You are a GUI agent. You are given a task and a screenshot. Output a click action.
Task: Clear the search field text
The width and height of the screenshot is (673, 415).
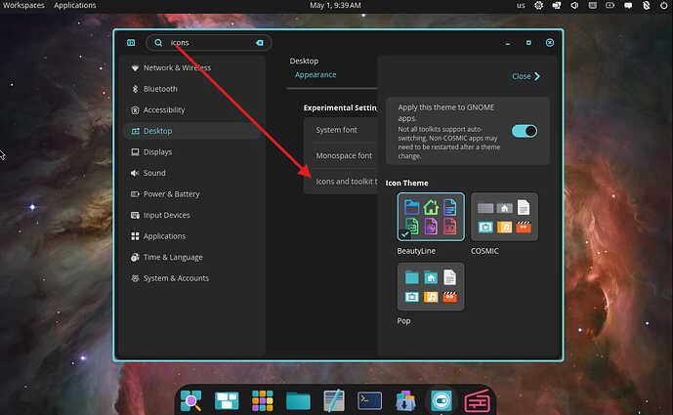[259, 43]
